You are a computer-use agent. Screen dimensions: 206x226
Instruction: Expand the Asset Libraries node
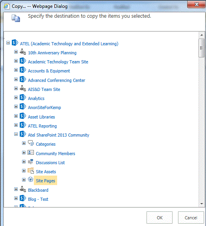click(x=16, y=116)
